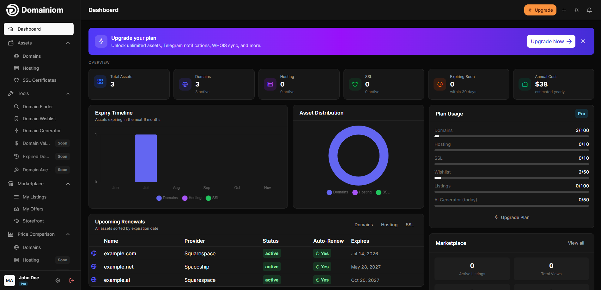Select SSL tab in Upcoming Renewals
The width and height of the screenshot is (601, 290).
[410, 225]
